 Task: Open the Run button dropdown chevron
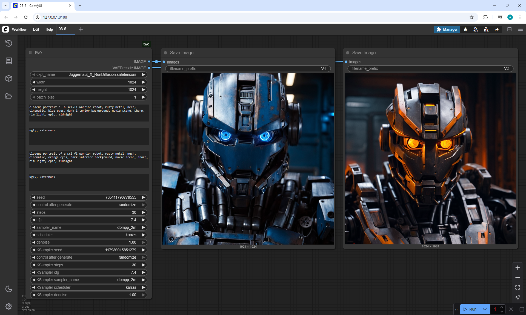click(x=484, y=309)
